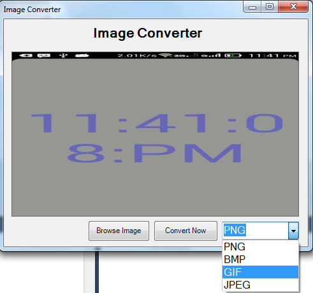Click the Browse Image button
The image size is (313, 293).
point(119,231)
